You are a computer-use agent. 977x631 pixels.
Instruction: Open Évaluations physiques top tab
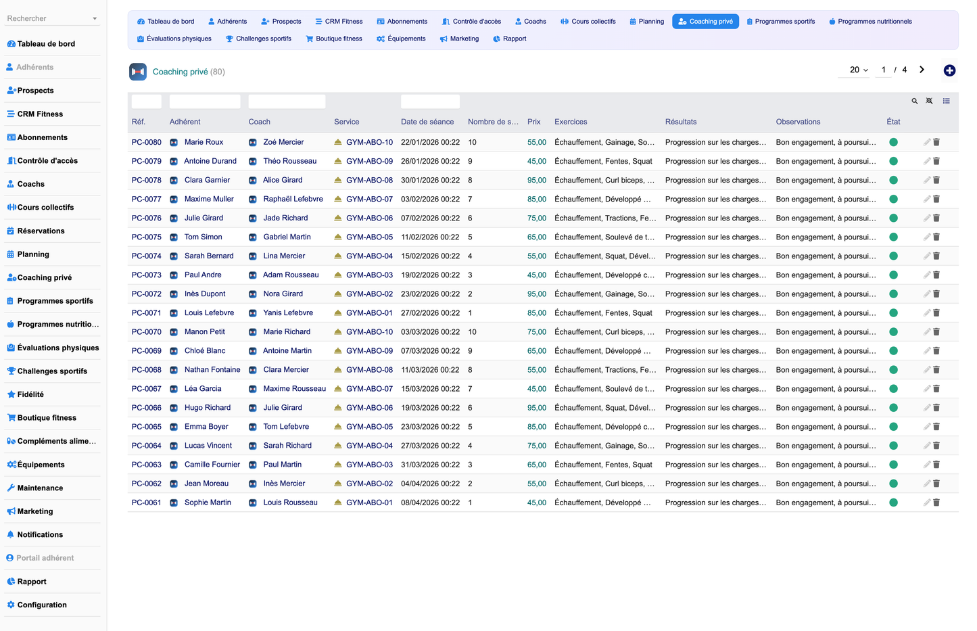[174, 39]
